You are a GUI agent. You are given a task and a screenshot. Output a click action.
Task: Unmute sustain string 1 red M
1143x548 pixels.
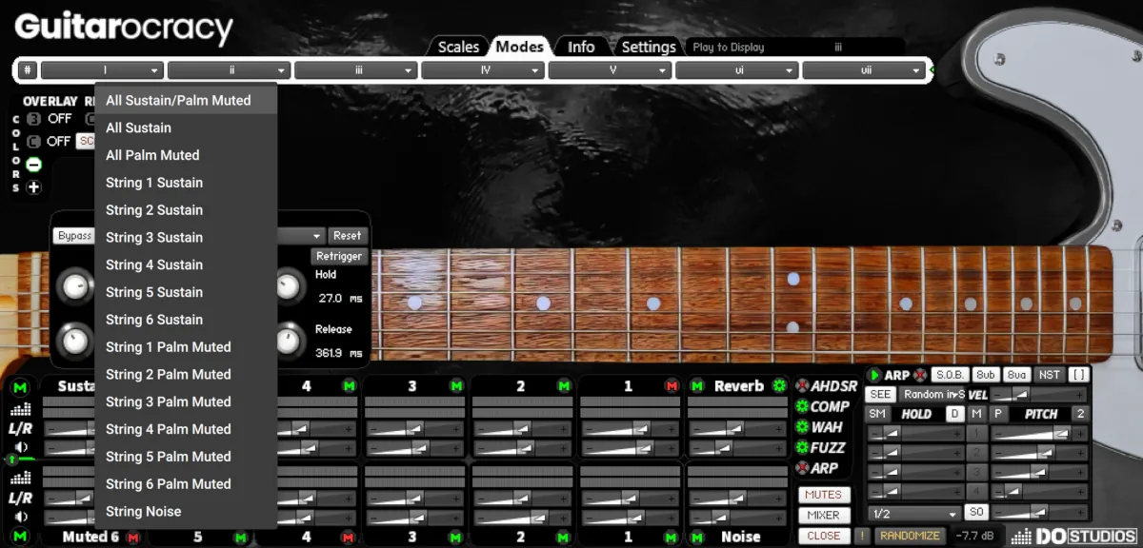pyautogui.click(x=672, y=386)
